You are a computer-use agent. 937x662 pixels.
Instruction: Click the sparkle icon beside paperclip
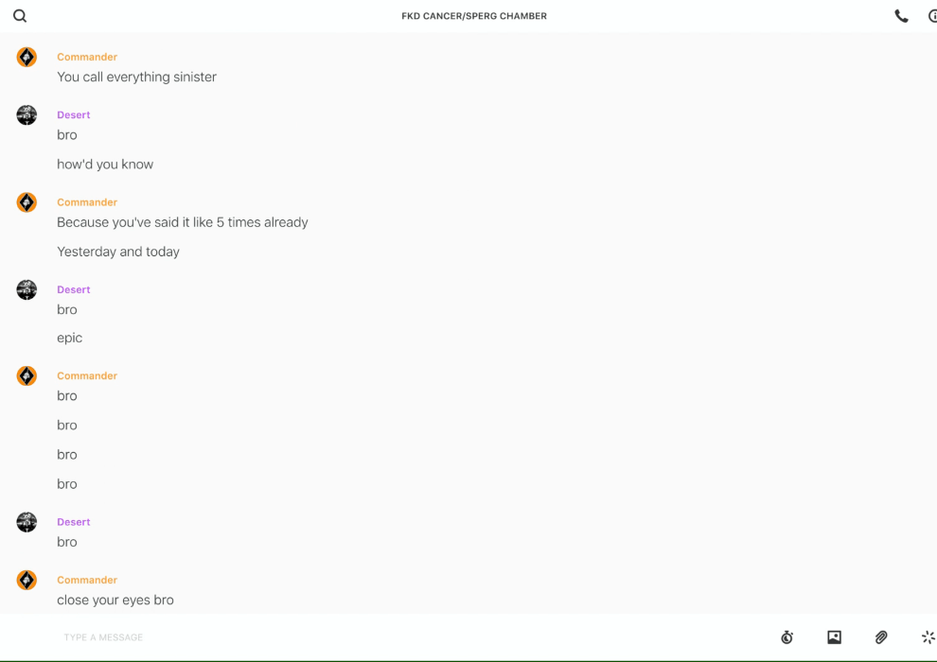point(928,636)
